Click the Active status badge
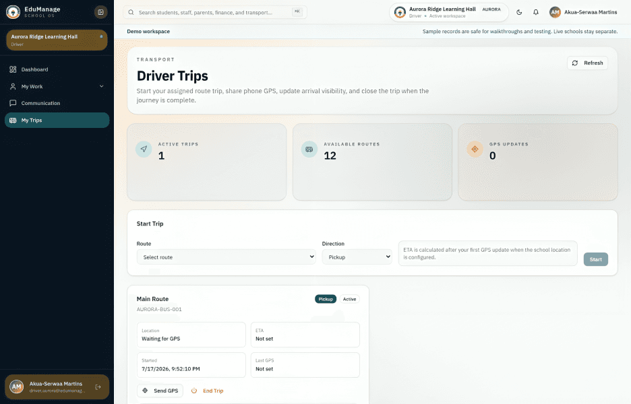The height and width of the screenshot is (404, 631). coord(349,299)
